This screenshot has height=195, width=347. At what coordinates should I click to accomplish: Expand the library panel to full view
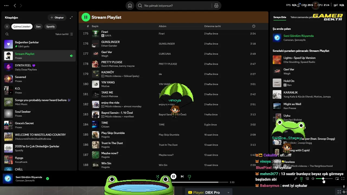click(x=71, y=18)
